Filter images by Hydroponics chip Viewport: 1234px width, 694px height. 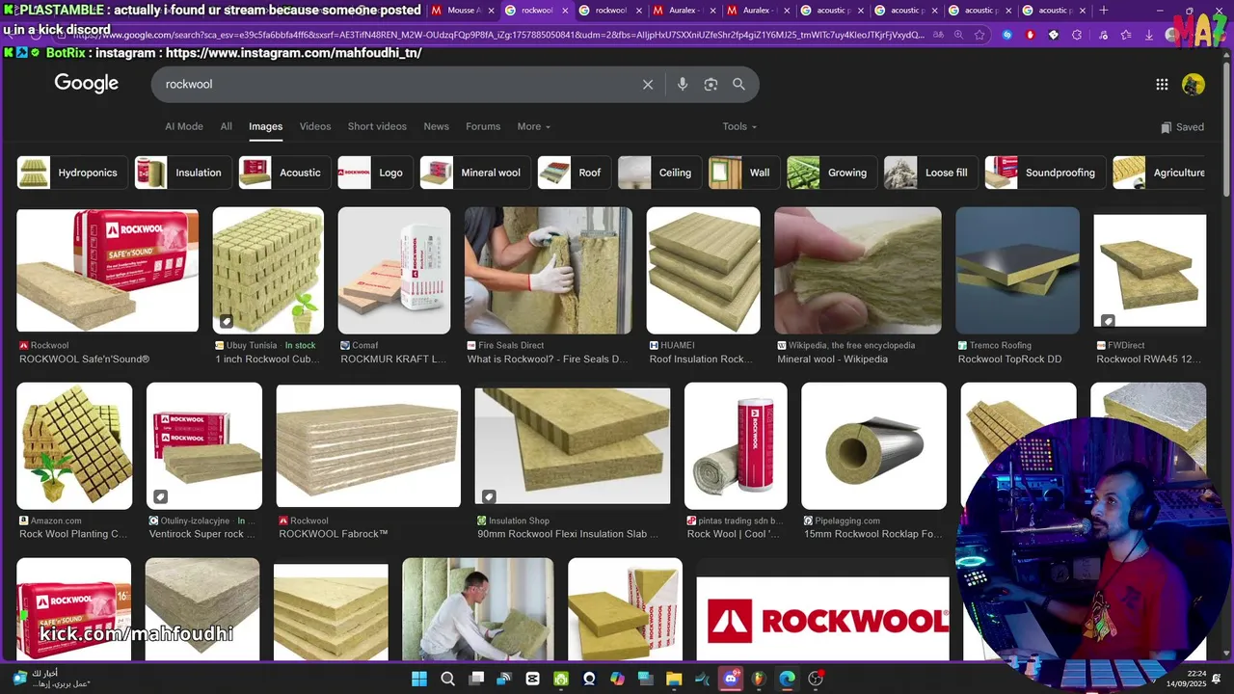(x=72, y=173)
